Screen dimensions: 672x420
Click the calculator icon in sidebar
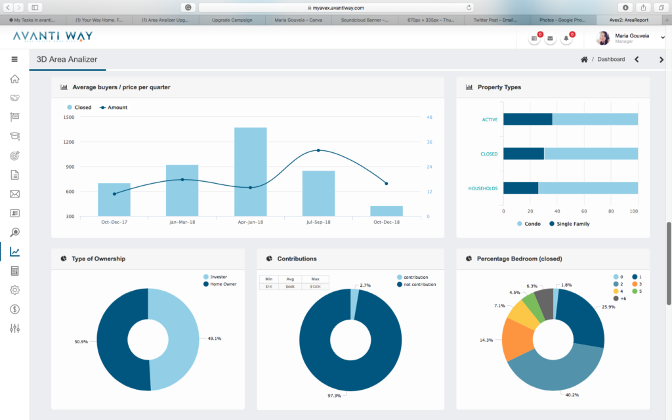(14, 271)
